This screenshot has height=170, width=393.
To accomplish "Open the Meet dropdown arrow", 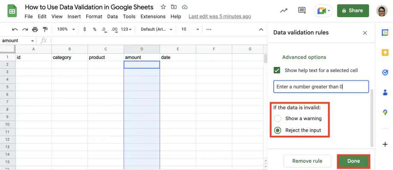I will (329, 11).
